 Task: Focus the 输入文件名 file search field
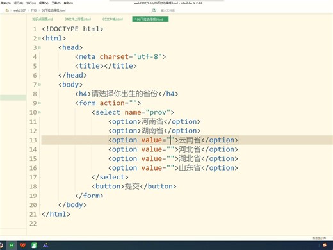click(168, 10)
